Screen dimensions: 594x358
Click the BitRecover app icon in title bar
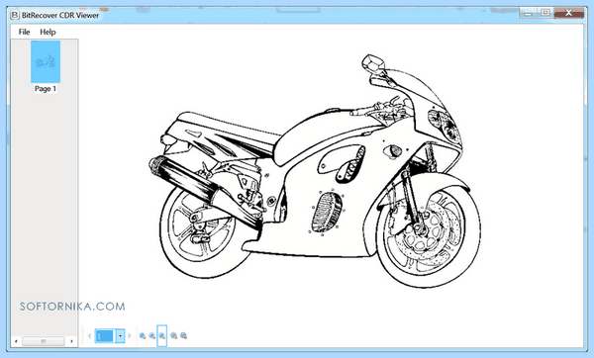[15, 15]
